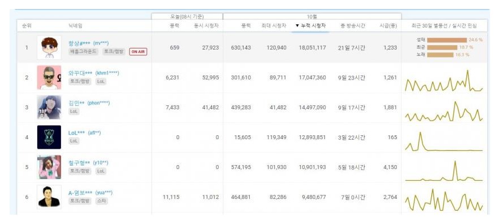Open LoL*** Worlds logo avatar
494x222 pixels.
[49, 137]
